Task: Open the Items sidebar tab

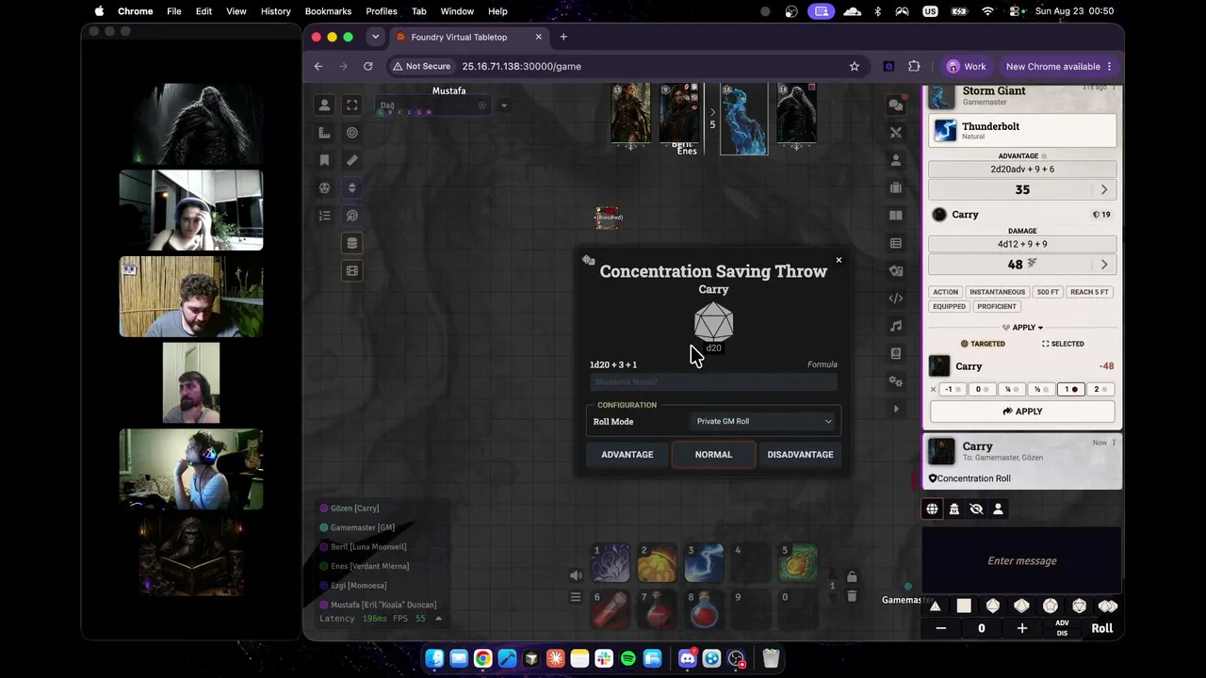Action: (896, 188)
